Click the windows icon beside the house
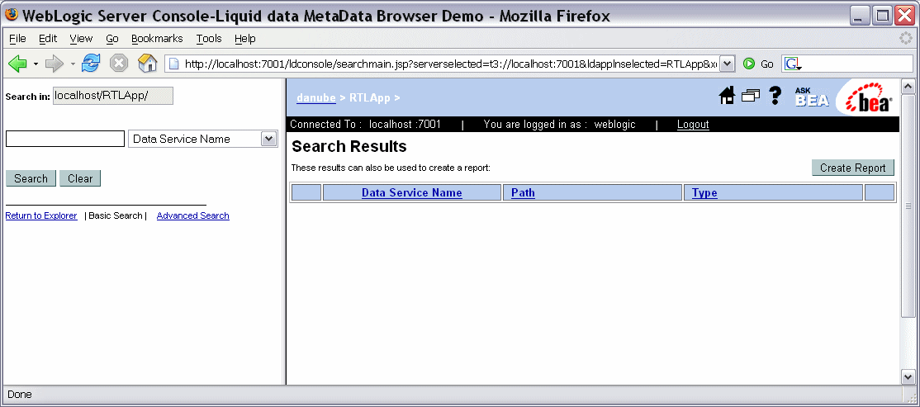Image resolution: width=920 pixels, height=407 pixels. coord(751,96)
